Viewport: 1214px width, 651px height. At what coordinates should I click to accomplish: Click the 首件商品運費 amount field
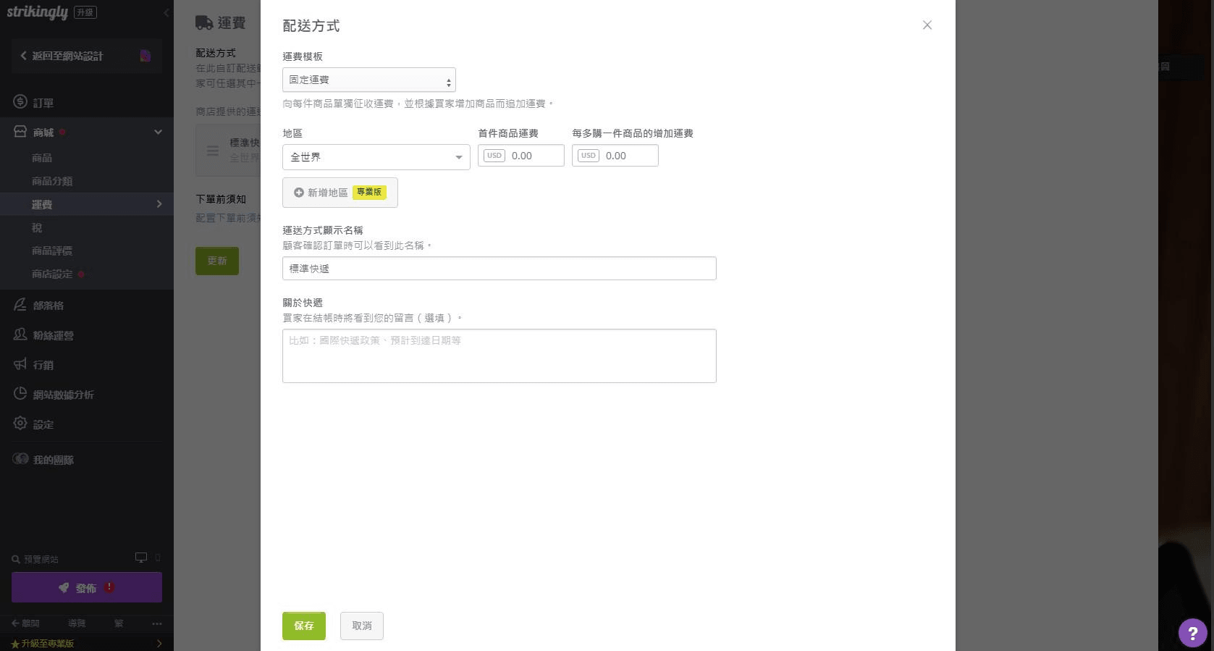(521, 156)
